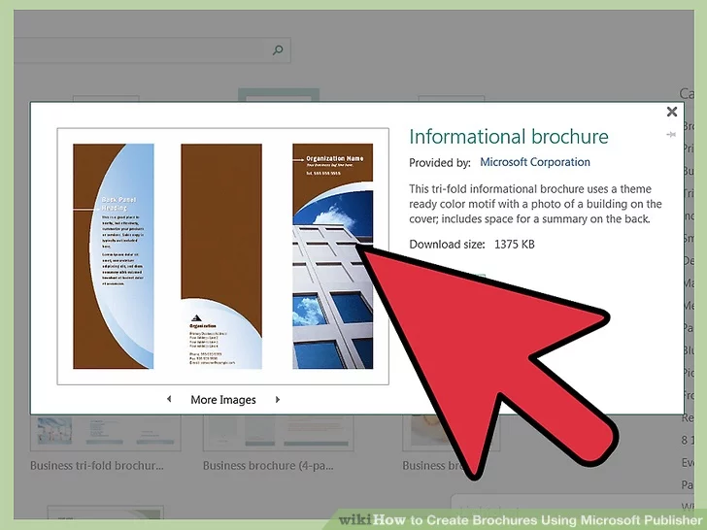Screen dimensions: 707x530
Task: Click the Informational brochure title
Action: (x=509, y=137)
